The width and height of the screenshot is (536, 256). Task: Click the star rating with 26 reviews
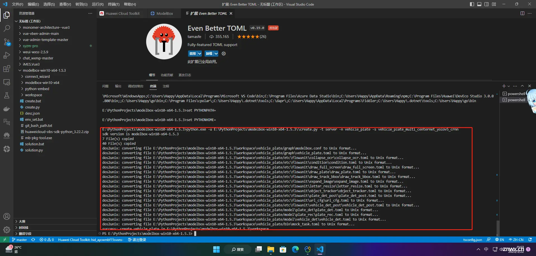[252, 37]
